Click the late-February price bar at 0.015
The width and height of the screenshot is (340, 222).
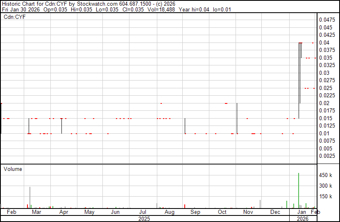29,126
